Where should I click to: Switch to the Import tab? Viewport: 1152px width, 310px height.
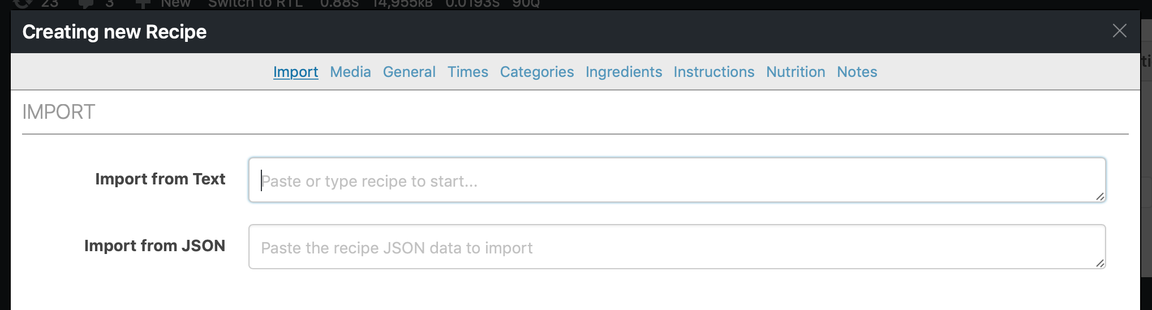coord(295,72)
